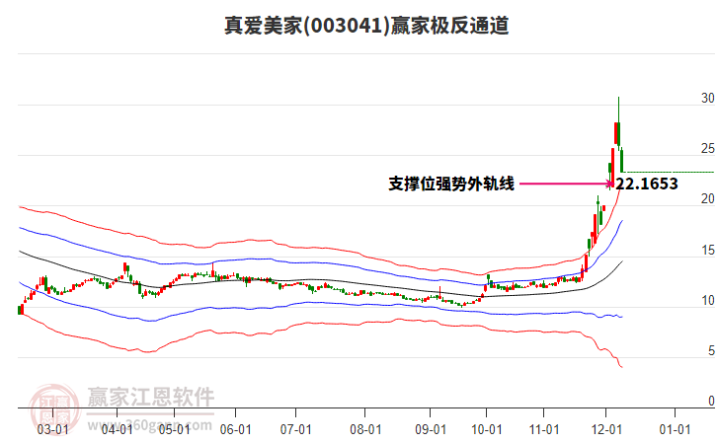Click the y-axis label 30
This screenshot has width=717, height=444.
pyautogui.click(x=707, y=98)
